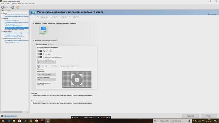Click the Apply button

tap(191, 116)
